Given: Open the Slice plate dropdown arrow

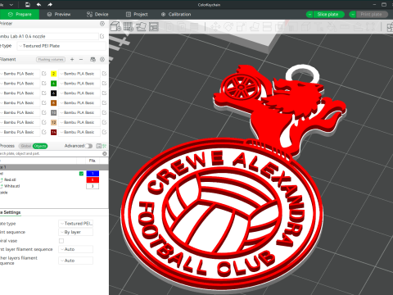Looking at the screenshot, I should point(309,14).
